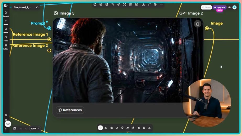Open the Search panel in sidebar
This screenshot has width=242, height=136.
[6, 30]
